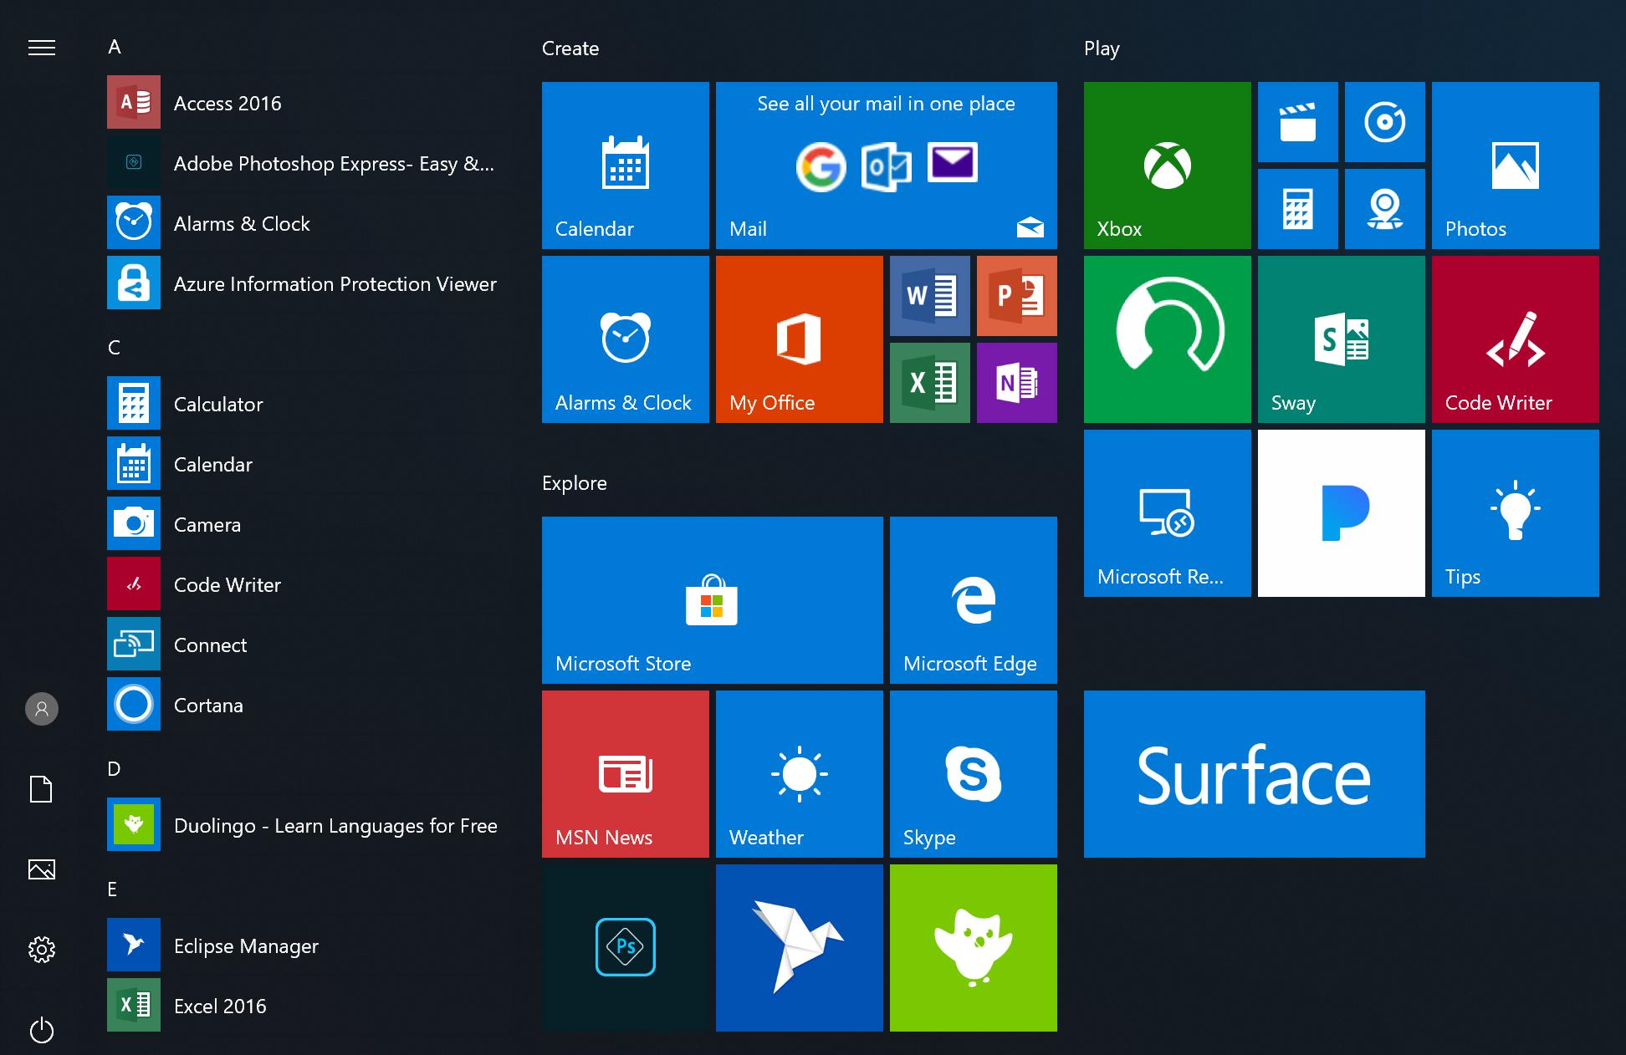The image size is (1626, 1055).
Task: Launch the Movies & TV tile
Action: [x=1297, y=122]
